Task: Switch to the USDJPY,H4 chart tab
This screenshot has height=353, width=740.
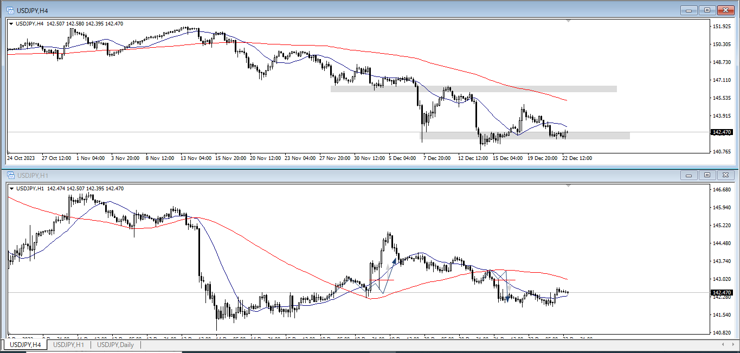Action: coord(25,345)
